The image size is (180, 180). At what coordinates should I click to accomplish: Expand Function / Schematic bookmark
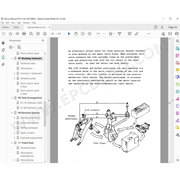tap(14, 74)
